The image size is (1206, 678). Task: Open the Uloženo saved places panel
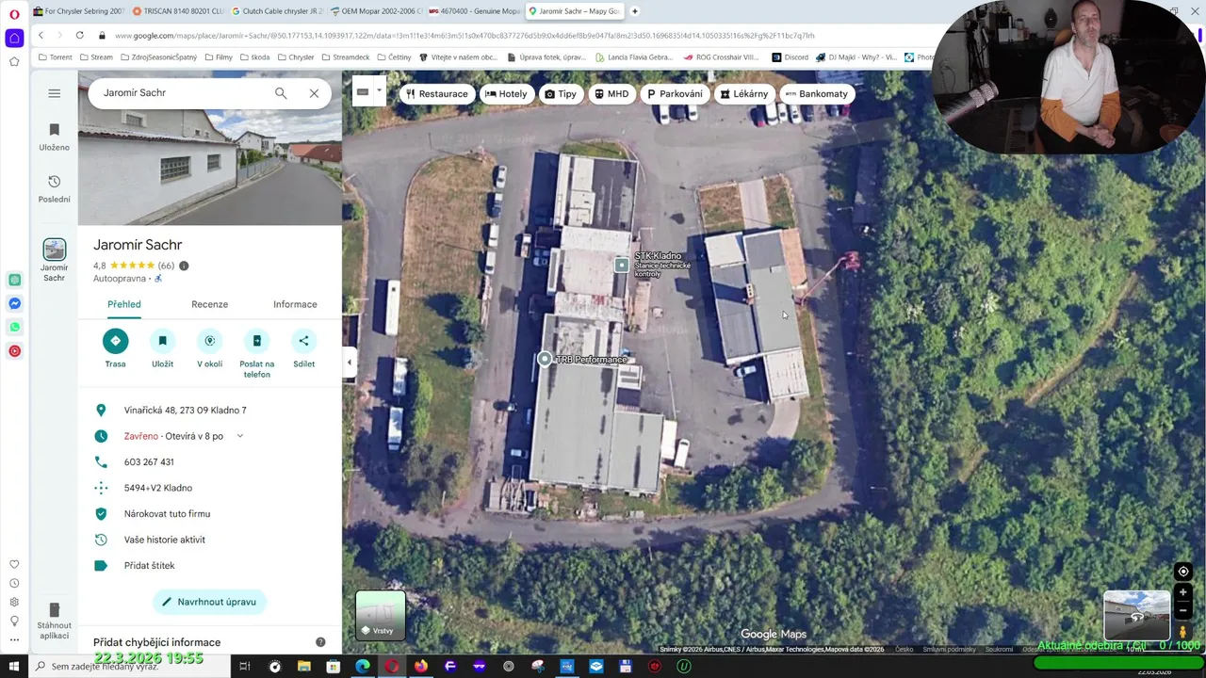(x=54, y=137)
